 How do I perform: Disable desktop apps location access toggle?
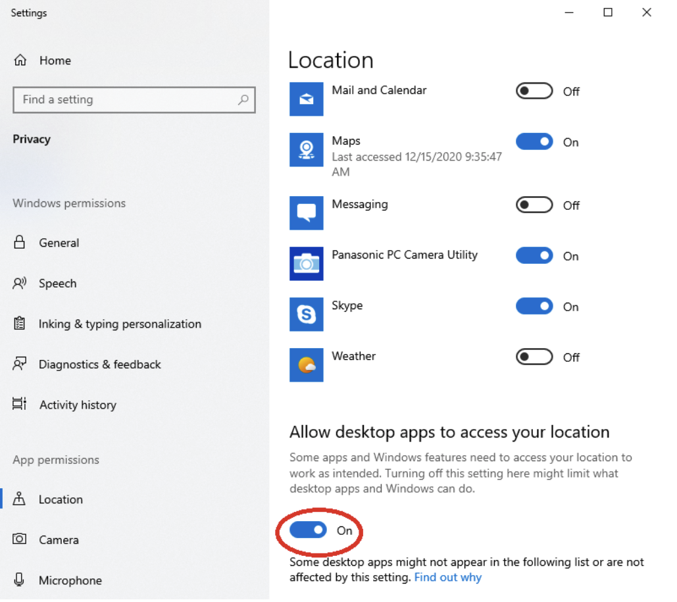click(x=307, y=530)
